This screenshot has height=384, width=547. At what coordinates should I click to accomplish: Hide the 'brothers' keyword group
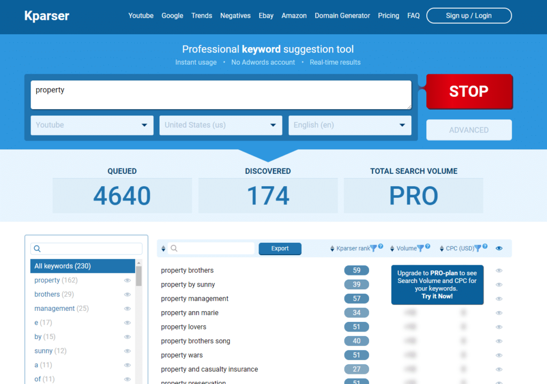[127, 295]
